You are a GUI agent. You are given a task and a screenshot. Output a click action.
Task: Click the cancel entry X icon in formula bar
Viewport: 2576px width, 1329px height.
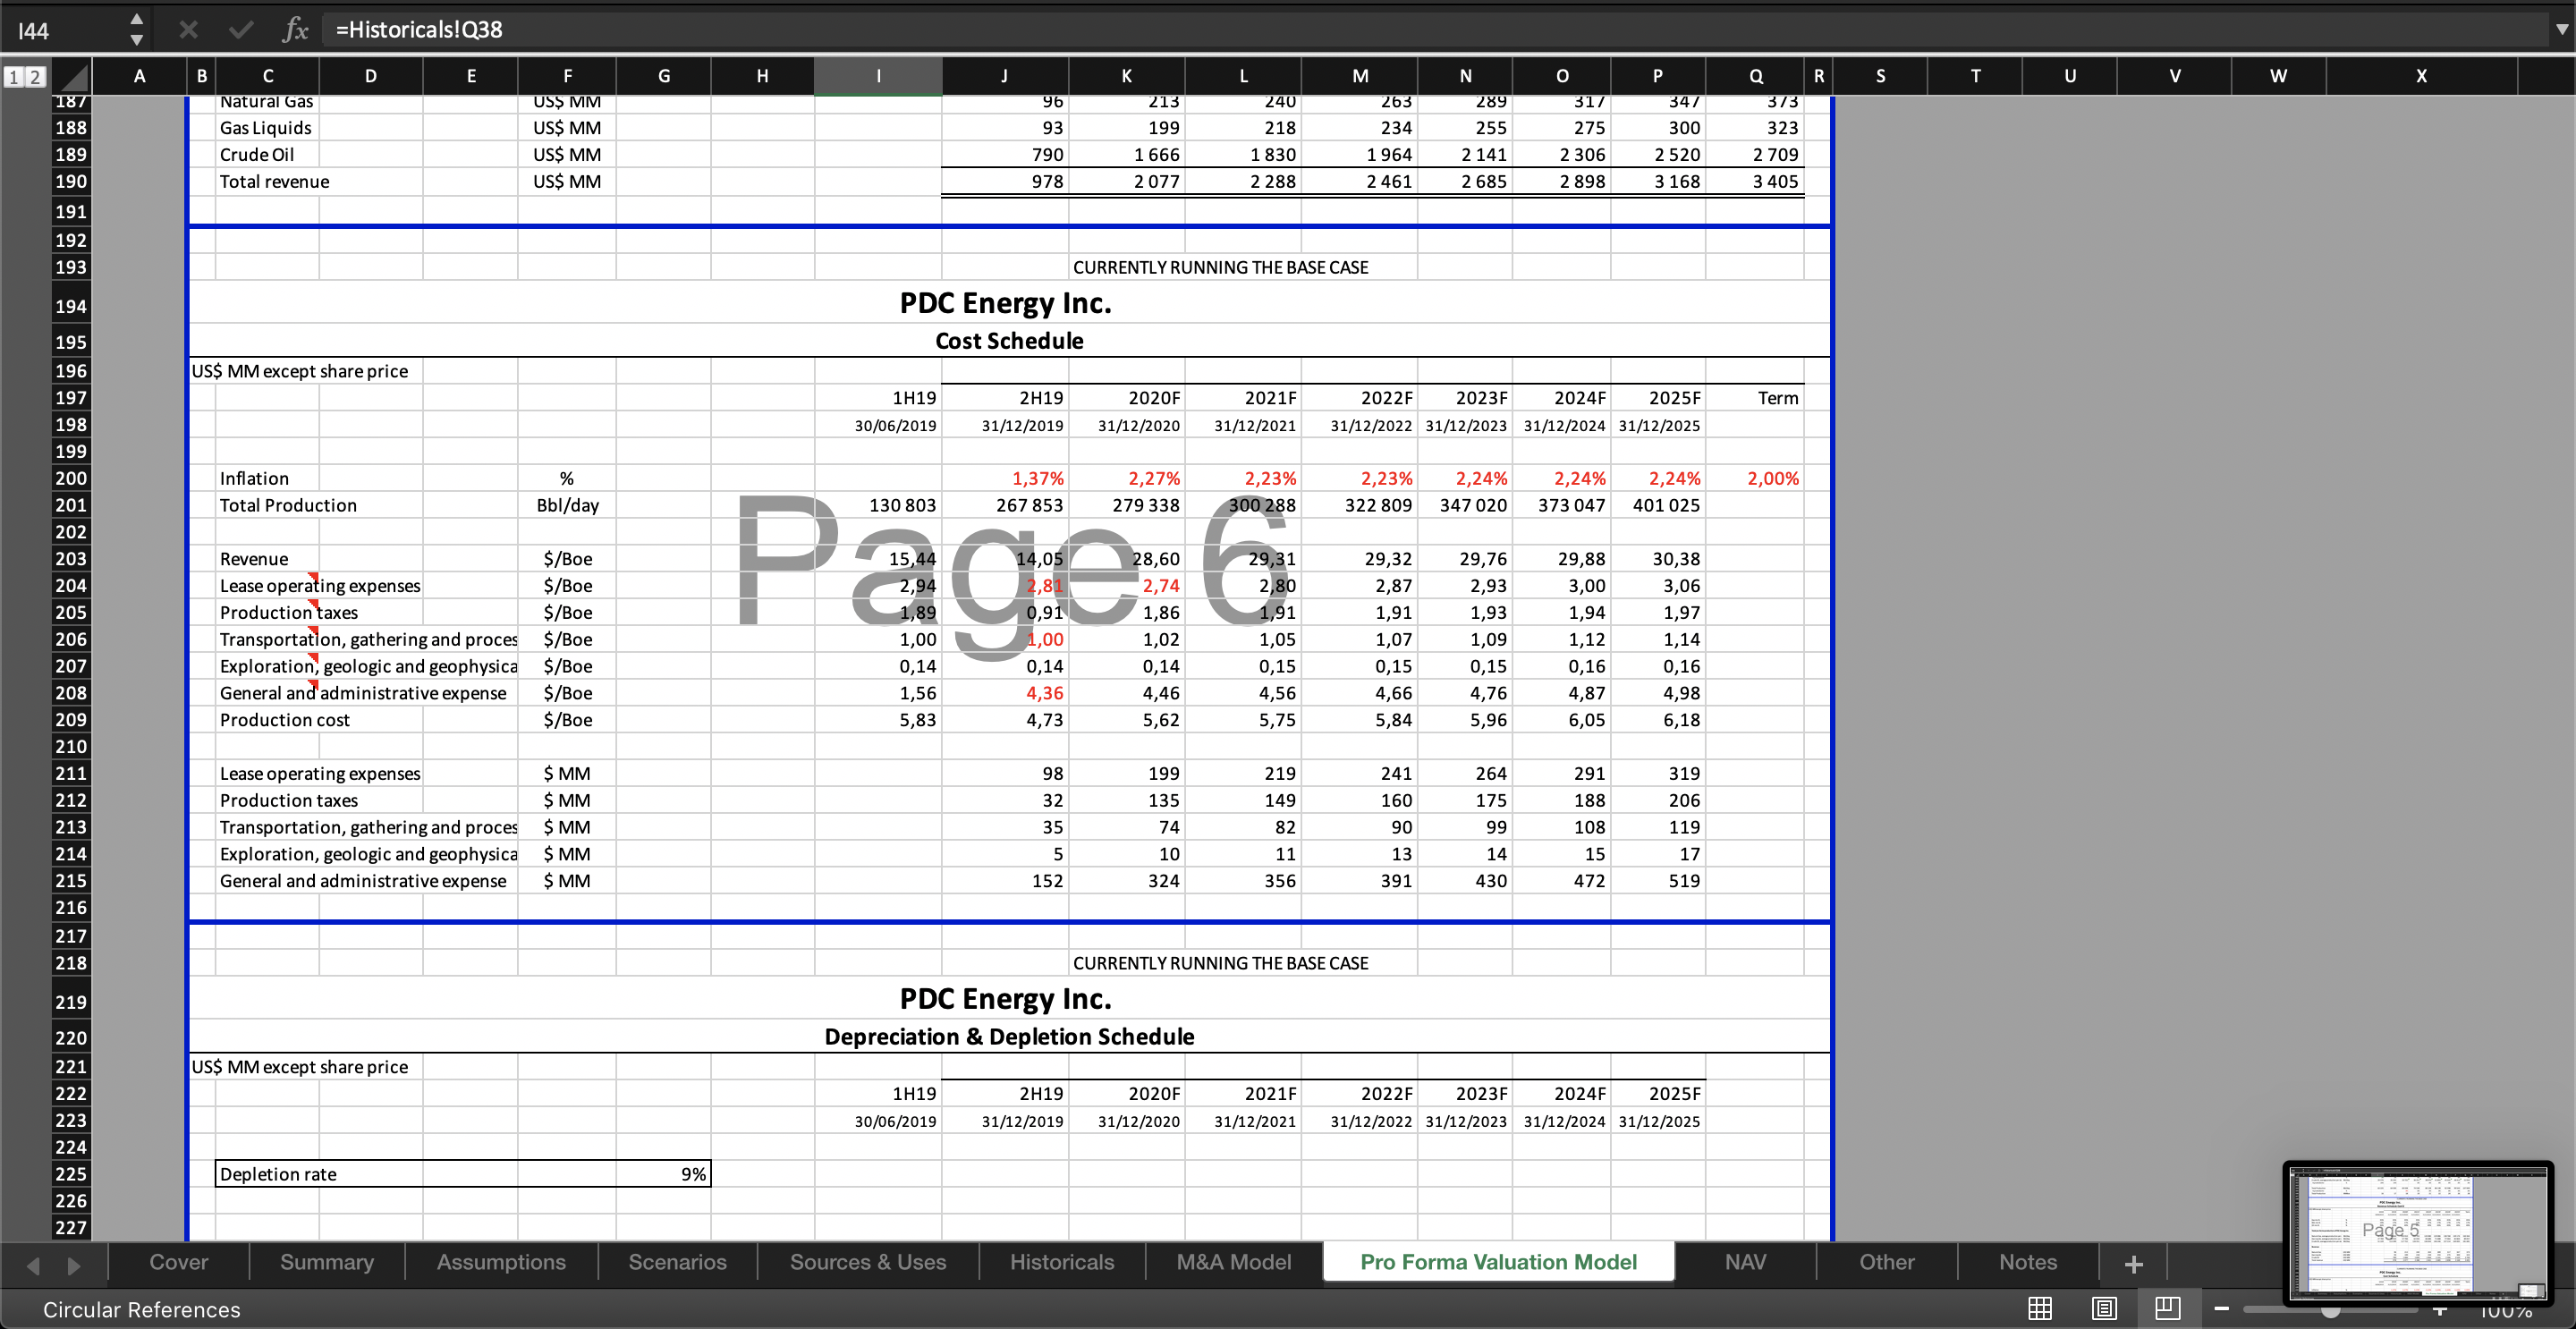click(x=188, y=30)
